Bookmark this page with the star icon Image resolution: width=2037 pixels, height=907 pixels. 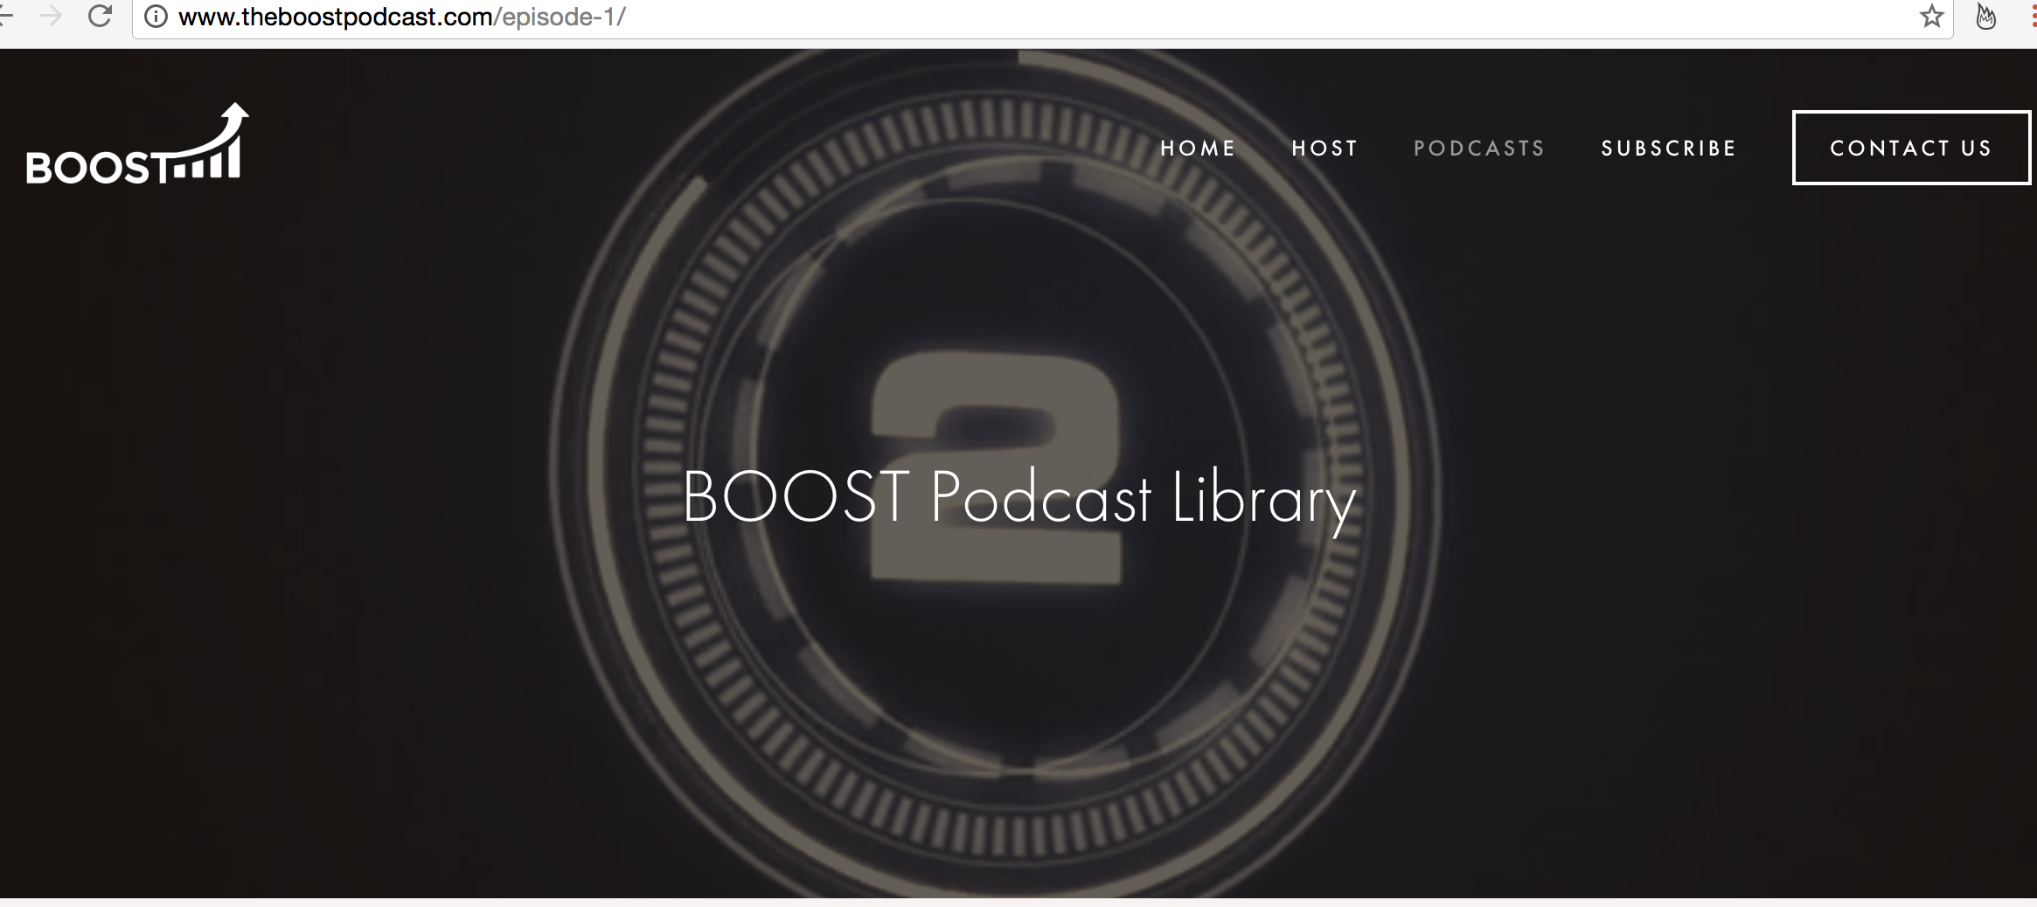pyautogui.click(x=1931, y=16)
